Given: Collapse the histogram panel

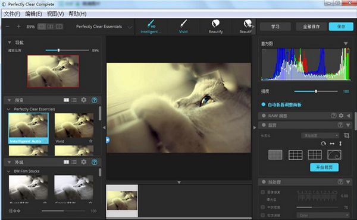Looking at the screenshot, I should pyautogui.click(x=346, y=43).
